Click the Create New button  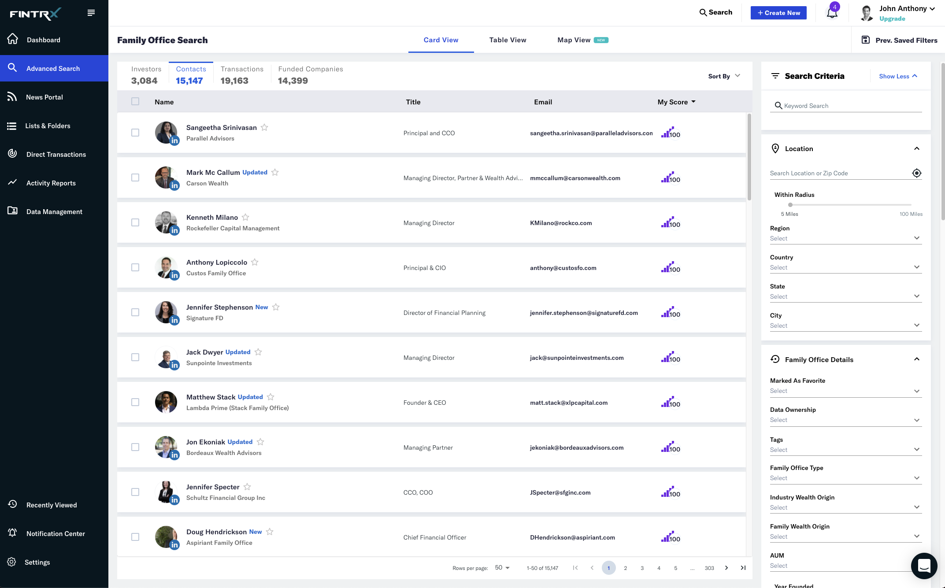(x=778, y=13)
